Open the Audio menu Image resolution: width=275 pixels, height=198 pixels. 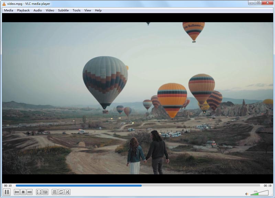tap(37, 10)
